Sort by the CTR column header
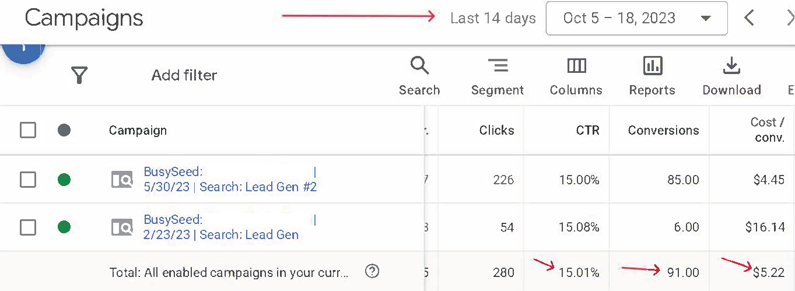The width and height of the screenshot is (795, 291). 587,130
